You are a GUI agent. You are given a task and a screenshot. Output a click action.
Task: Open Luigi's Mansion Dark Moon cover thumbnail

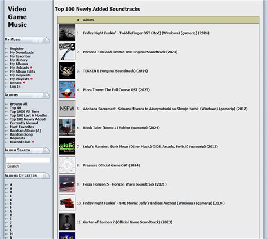[67, 146]
